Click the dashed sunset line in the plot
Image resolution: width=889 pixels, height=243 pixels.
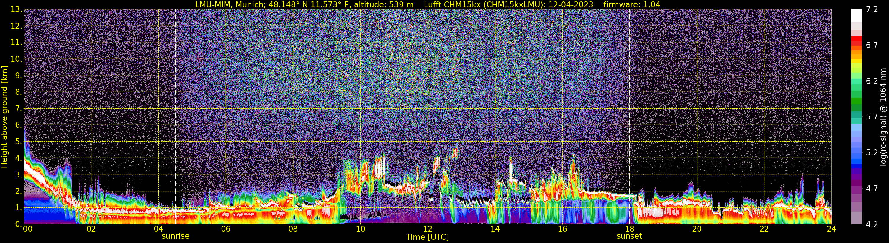point(629,117)
